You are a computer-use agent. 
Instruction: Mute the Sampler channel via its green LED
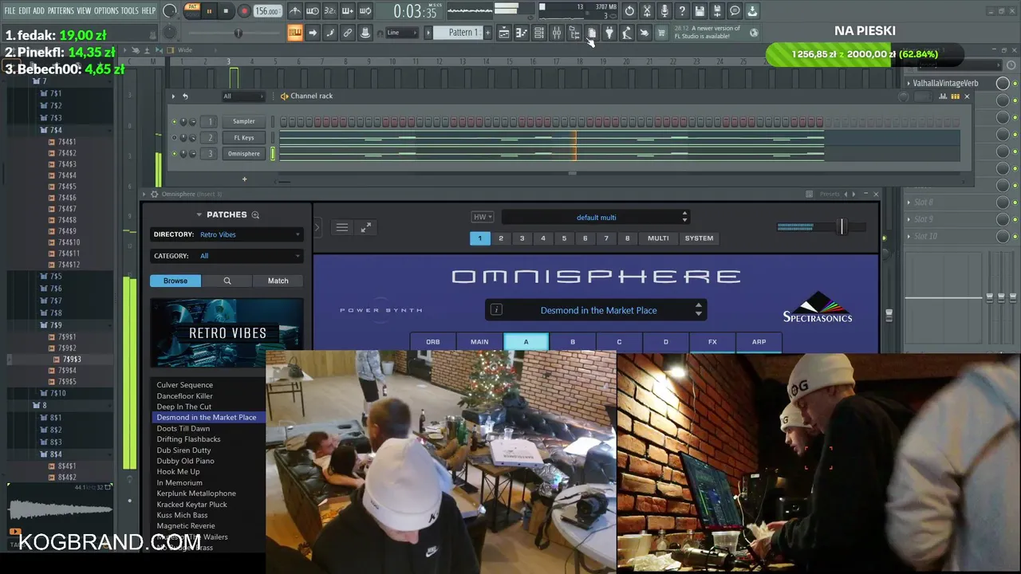174,121
